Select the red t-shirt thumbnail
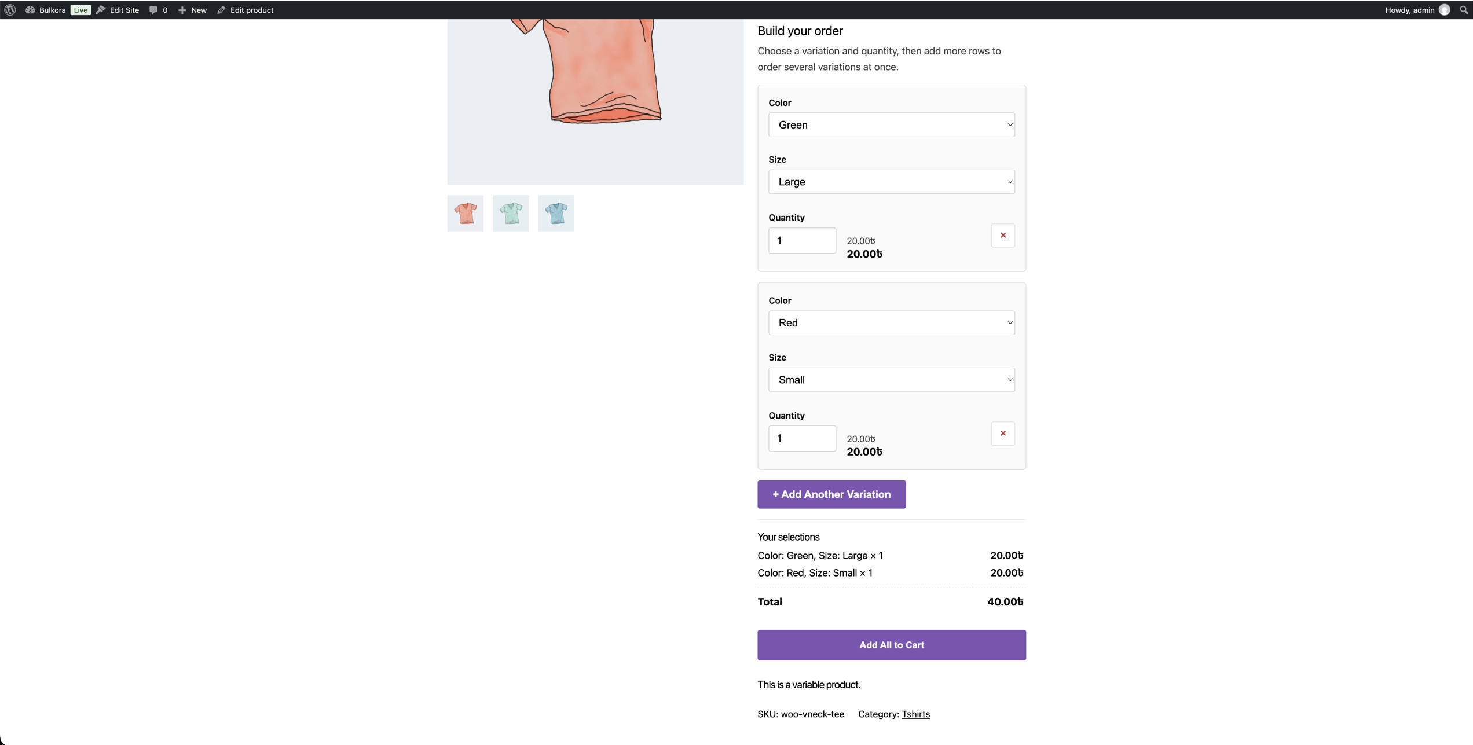This screenshot has width=1473, height=745. tap(465, 213)
